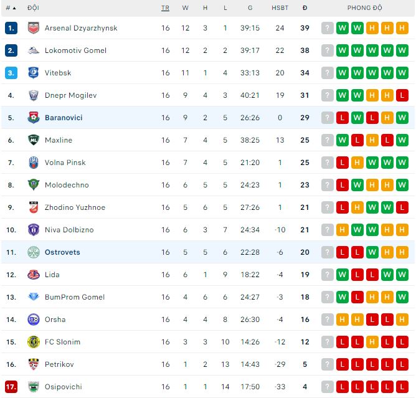Click the Niva Dolbizno team logo

pyautogui.click(x=34, y=230)
